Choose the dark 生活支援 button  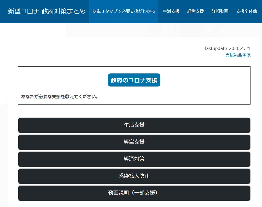point(134,125)
